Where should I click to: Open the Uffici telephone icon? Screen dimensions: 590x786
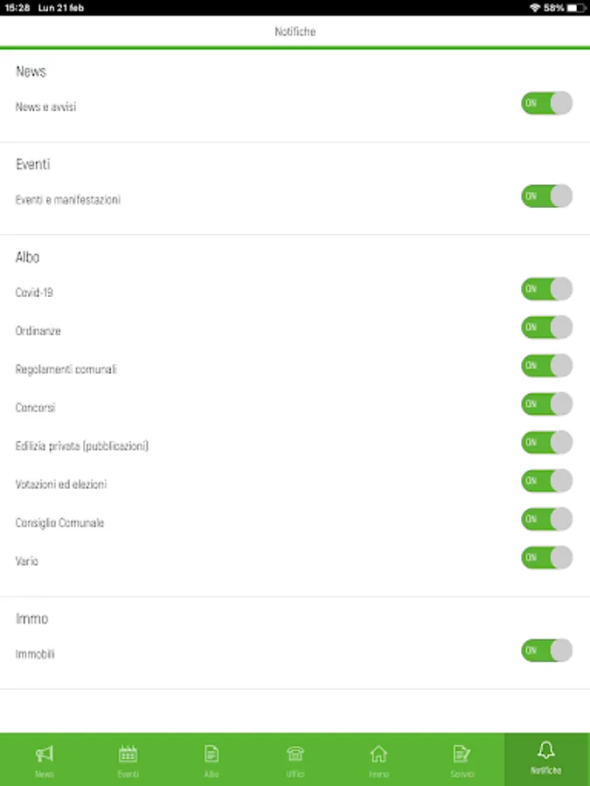click(x=295, y=754)
